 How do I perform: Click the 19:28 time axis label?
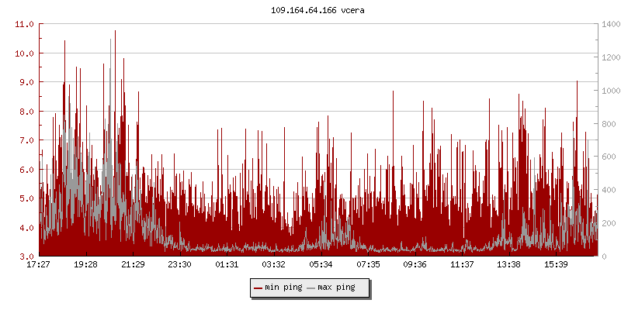pos(86,264)
